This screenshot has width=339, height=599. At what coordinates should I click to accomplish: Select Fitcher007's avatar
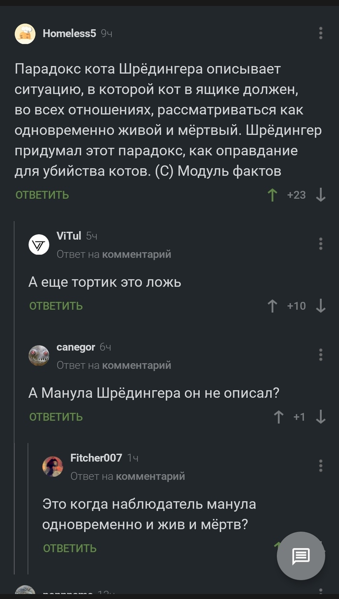[x=53, y=466]
